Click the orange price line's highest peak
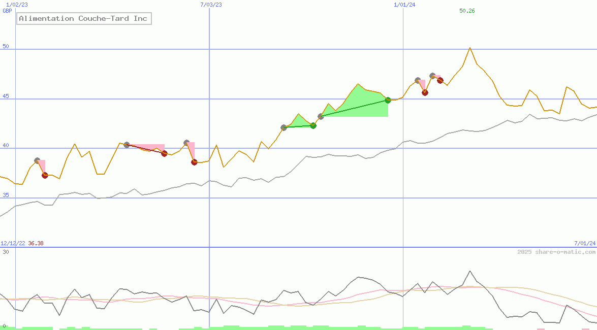The image size is (597, 330). (x=470, y=48)
